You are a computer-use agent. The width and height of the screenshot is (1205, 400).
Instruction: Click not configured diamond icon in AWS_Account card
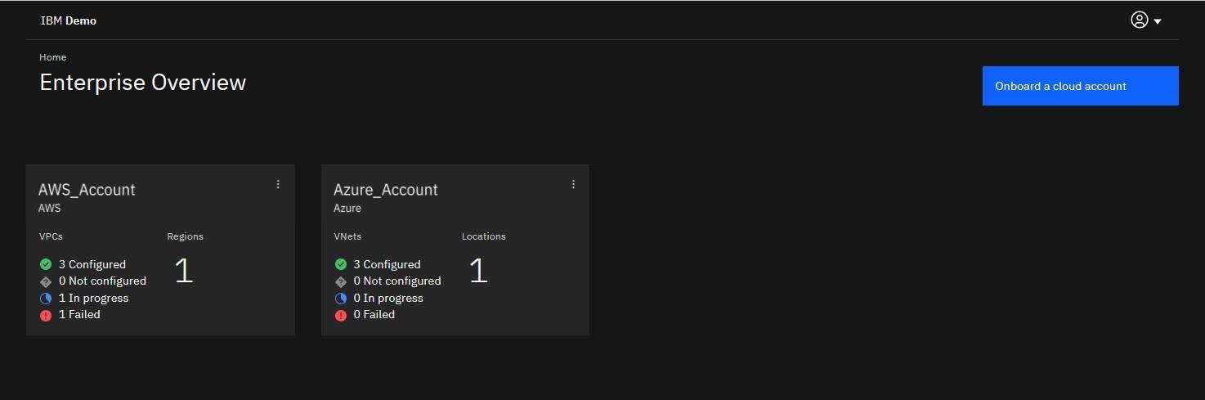pos(46,281)
